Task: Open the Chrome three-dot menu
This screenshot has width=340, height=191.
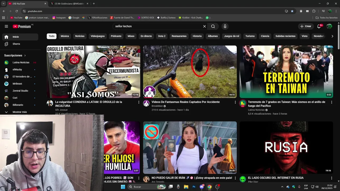Action: click(x=336, y=11)
